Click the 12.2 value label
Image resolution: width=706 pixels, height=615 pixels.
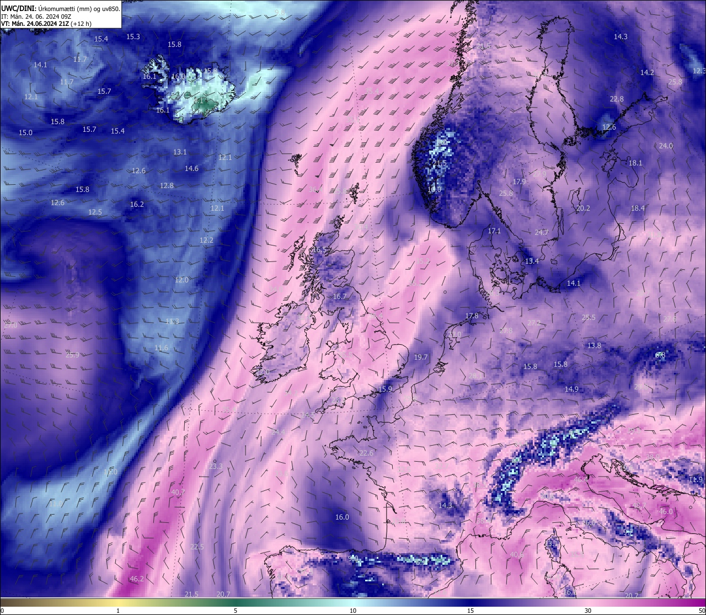coord(206,240)
